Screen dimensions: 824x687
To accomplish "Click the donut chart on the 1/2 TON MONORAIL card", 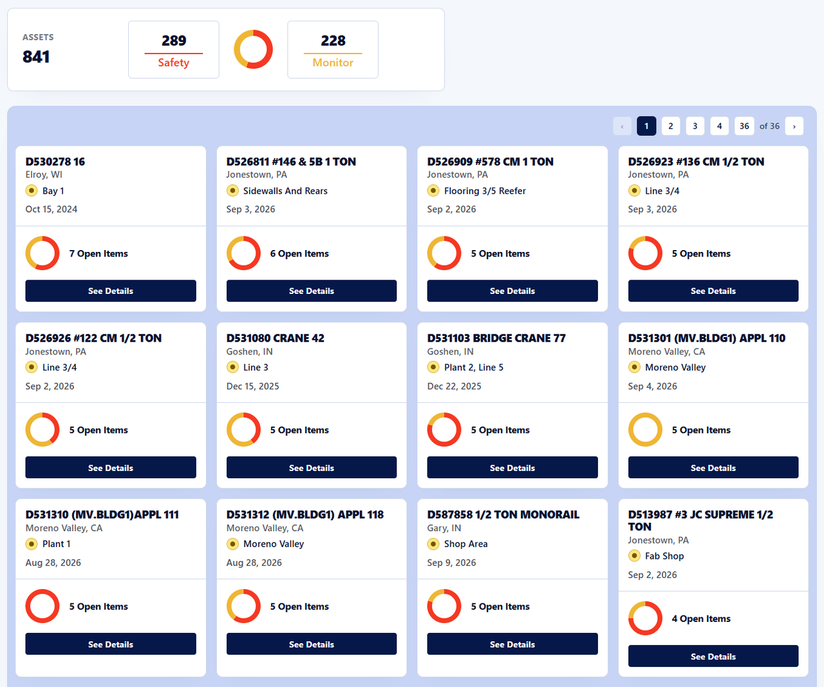I will point(444,606).
